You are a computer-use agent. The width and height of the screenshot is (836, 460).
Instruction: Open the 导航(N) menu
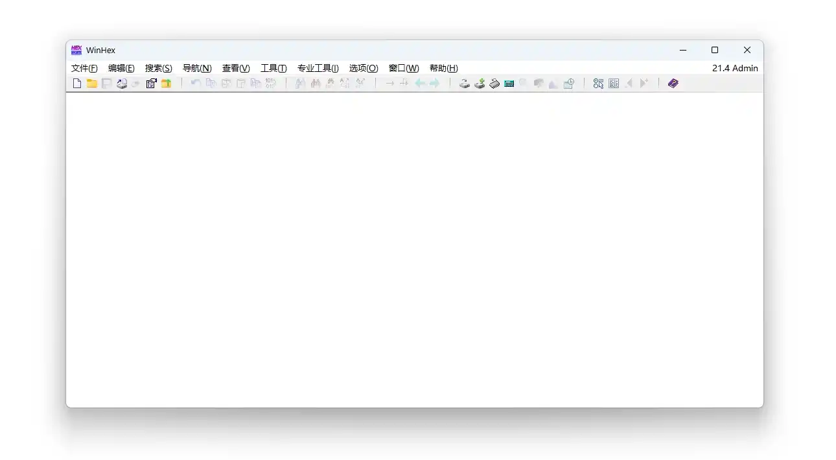(197, 68)
